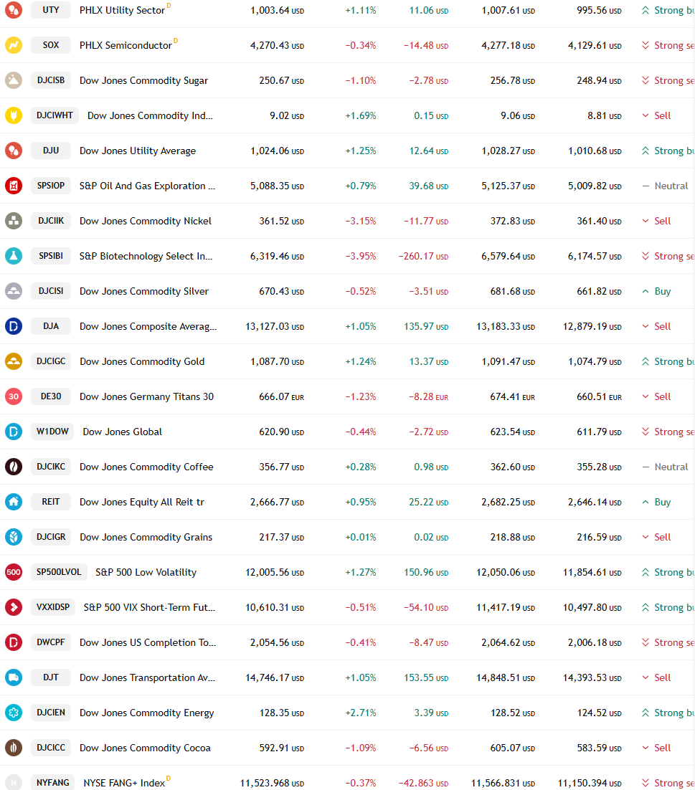Image resolution: width=695 pixels, height=790 pixels.
Task: Open Dow Jones Global link
Action: click(x=123, y=432)
